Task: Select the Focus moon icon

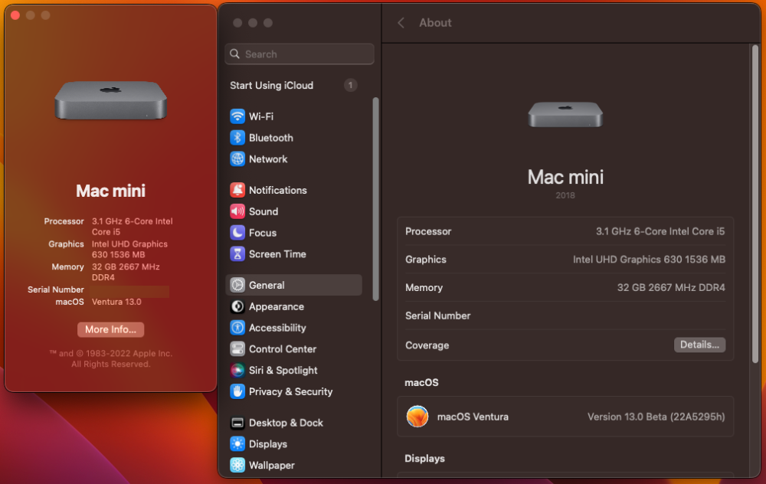Action: coord(237,233)
